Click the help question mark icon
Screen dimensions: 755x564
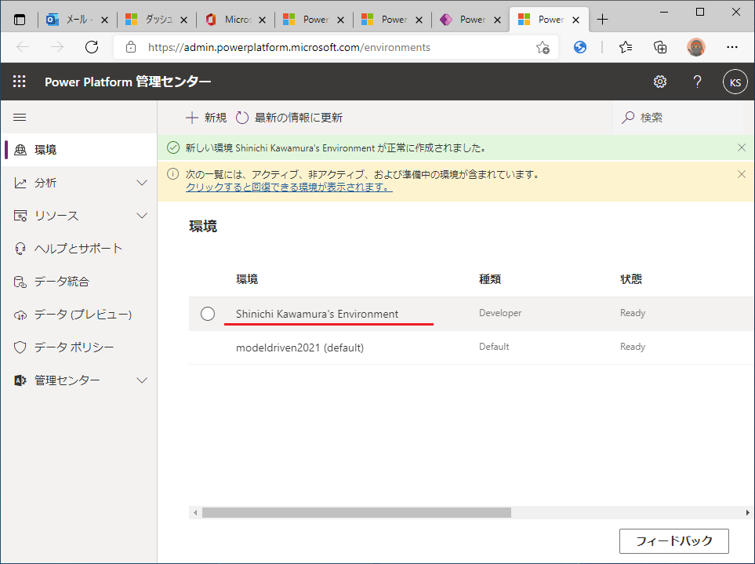coord(697,82)
